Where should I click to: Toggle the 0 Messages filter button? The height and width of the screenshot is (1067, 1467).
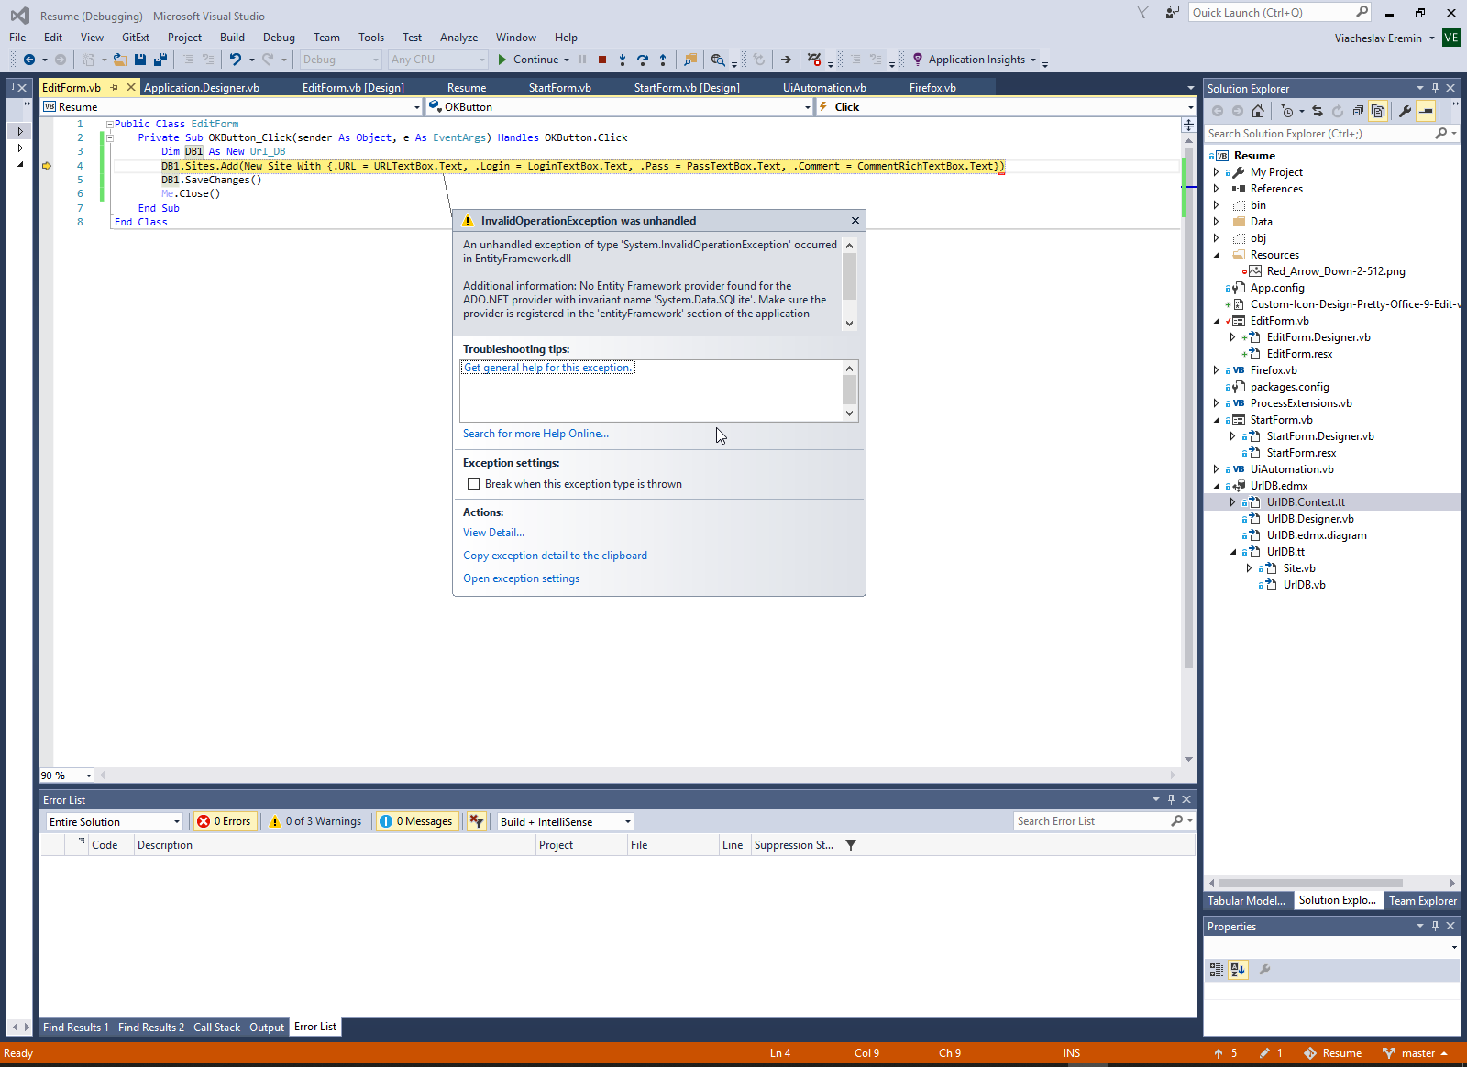tap(416, 821)
